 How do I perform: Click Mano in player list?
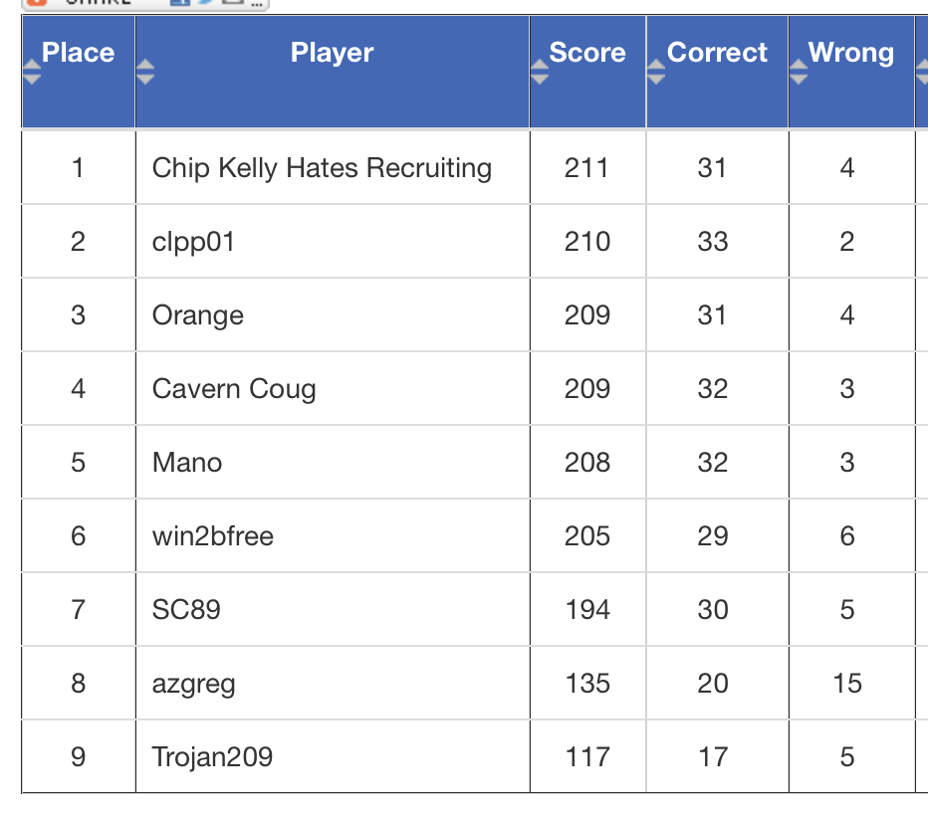tap(187, 463)
